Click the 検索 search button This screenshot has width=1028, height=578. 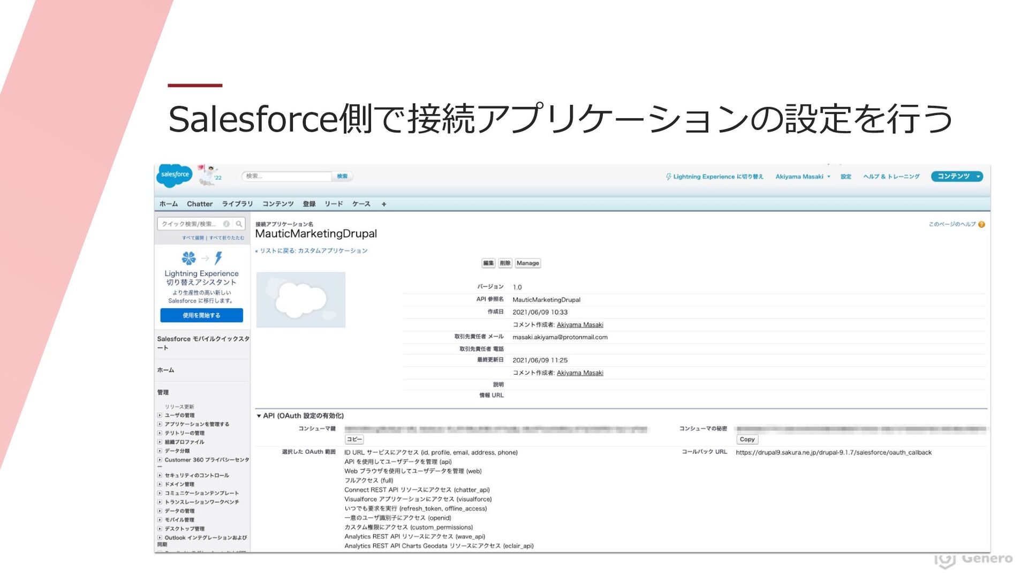point(342,176)
